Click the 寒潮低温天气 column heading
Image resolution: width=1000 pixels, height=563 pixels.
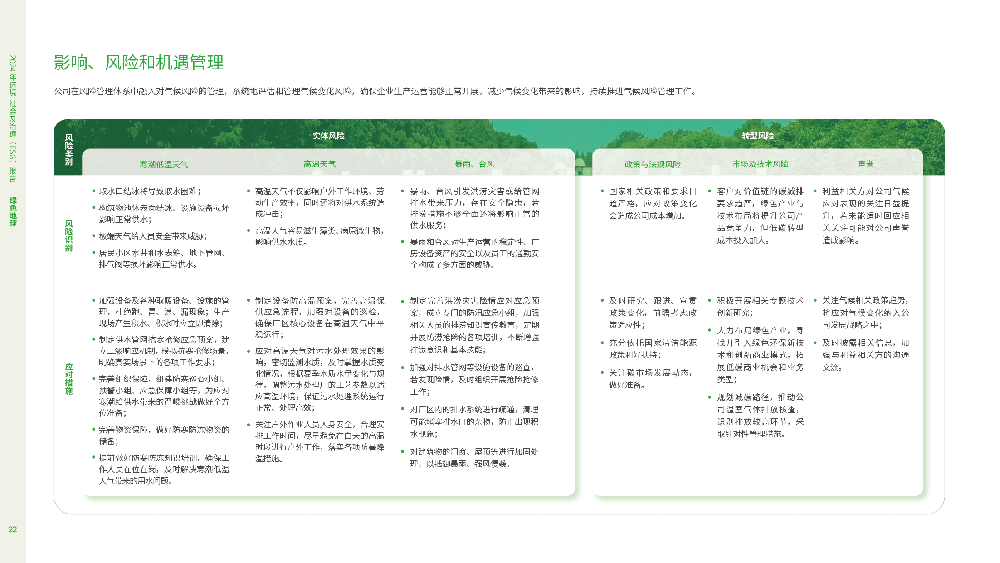[164, 164]
